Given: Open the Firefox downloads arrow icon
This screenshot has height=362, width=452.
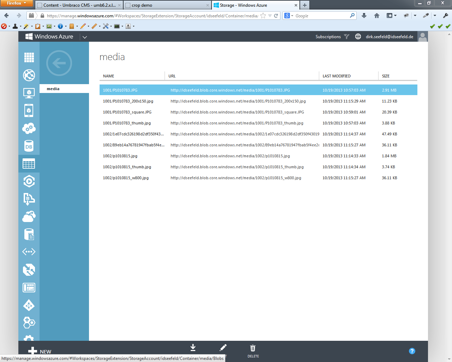Looking at the screenshot, I should pos(364,16).
